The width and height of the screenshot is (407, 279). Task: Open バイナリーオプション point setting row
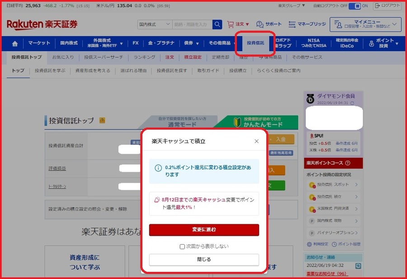tap(333, 233)
